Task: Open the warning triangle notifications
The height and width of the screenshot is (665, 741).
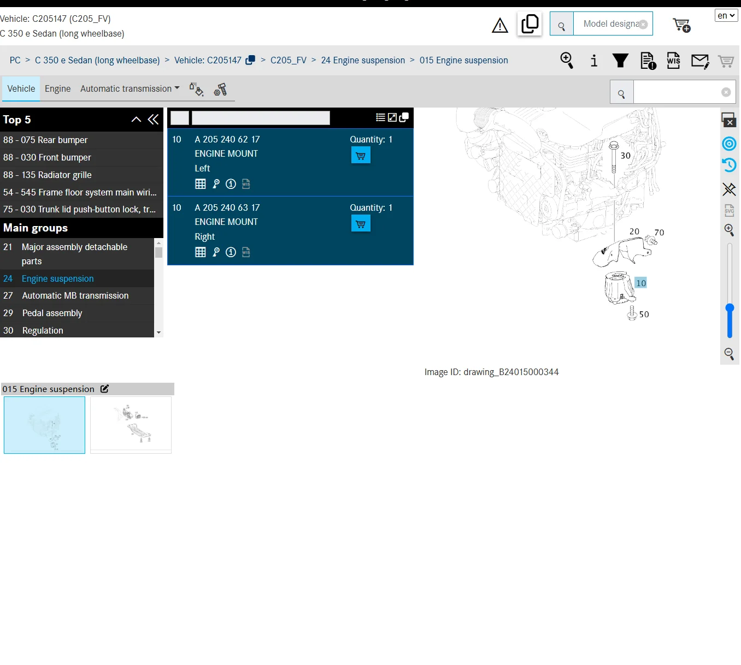Action: [x=500, y=25]
